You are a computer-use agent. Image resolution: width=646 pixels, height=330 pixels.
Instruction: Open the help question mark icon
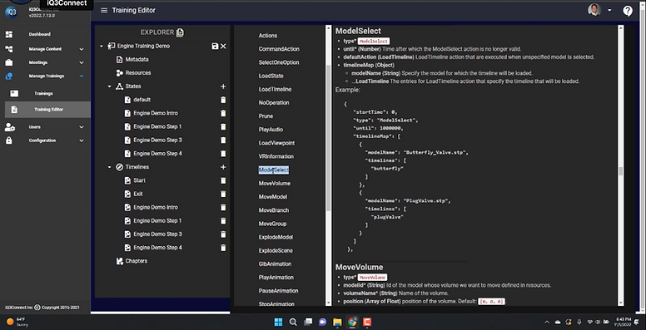pyautogui.click(x=628, y=11)
